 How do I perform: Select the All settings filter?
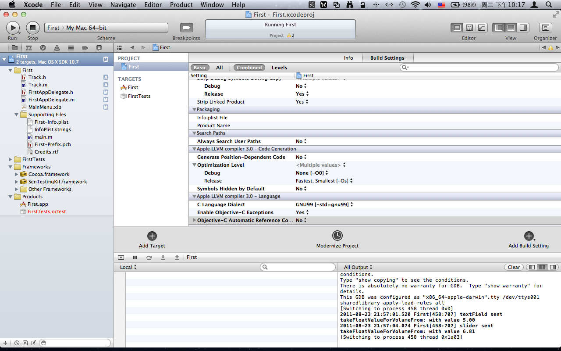tap(220, 68)
